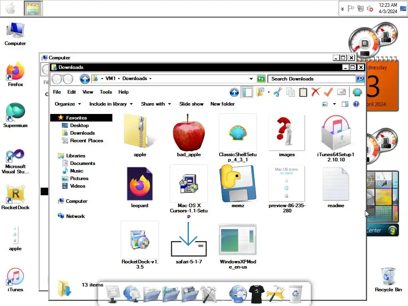Open address bar history dropdown
Screen dimensions: 408x306
tap(251, 78)
